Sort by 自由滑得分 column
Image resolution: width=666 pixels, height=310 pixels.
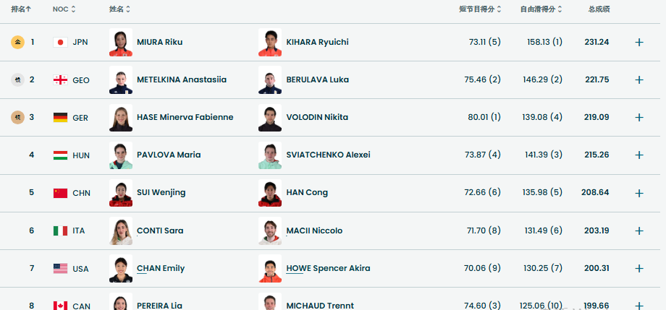[x=541, y=9]
